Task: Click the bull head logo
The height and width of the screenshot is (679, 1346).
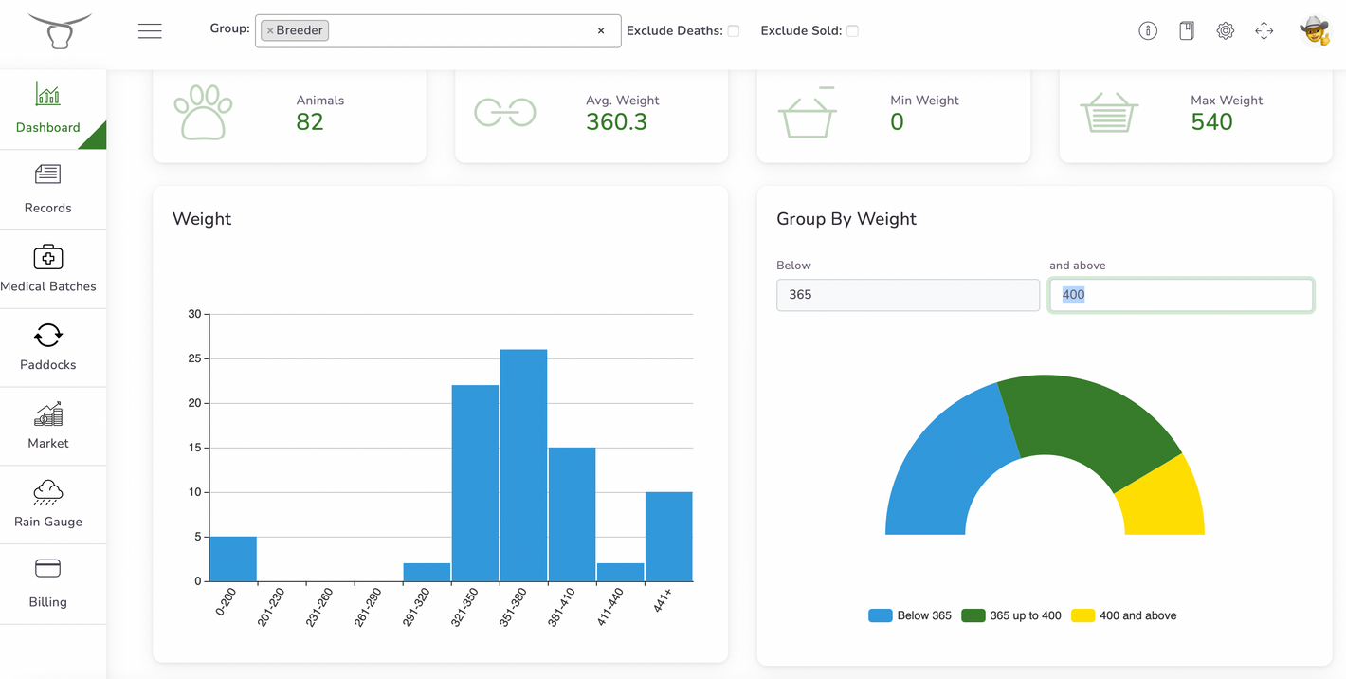Action: point(60,31)
